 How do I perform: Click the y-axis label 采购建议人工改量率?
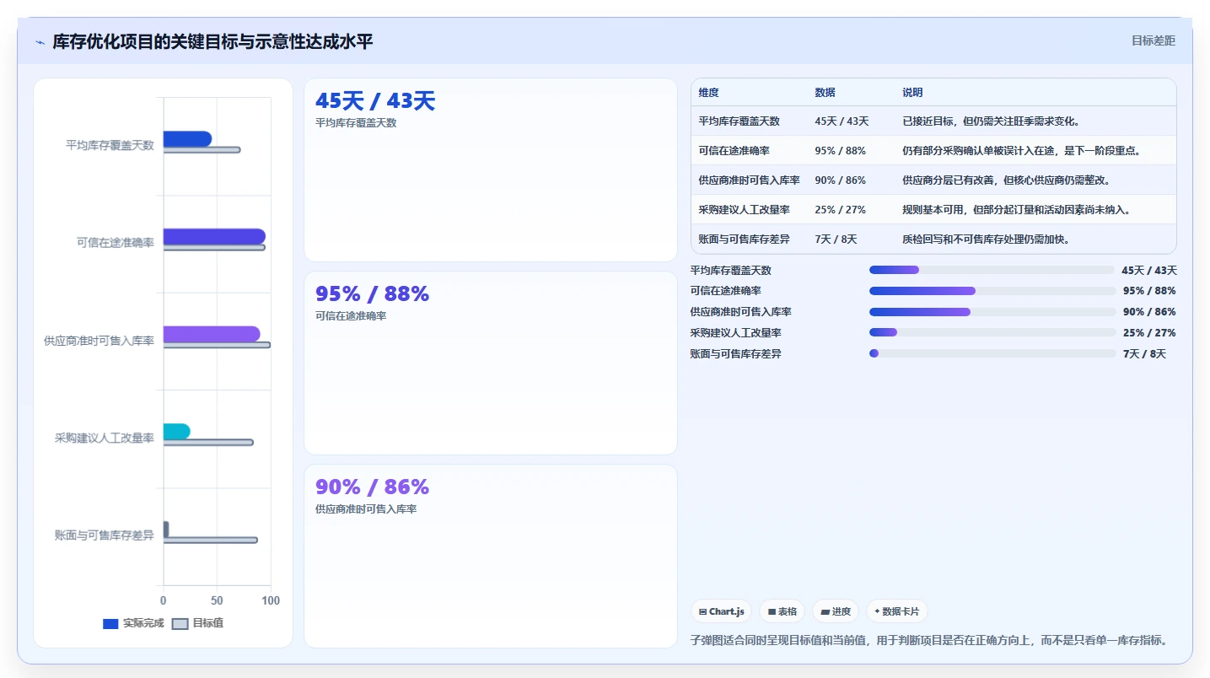click(x=105, y=438)
